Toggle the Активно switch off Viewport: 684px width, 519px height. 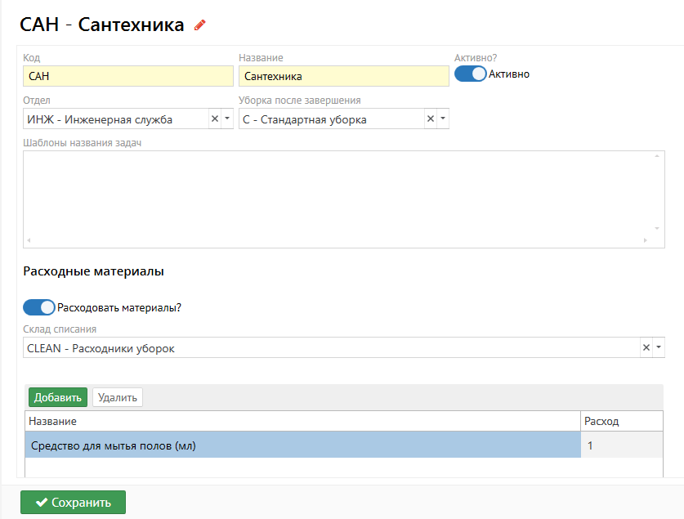tap(470, 74)
